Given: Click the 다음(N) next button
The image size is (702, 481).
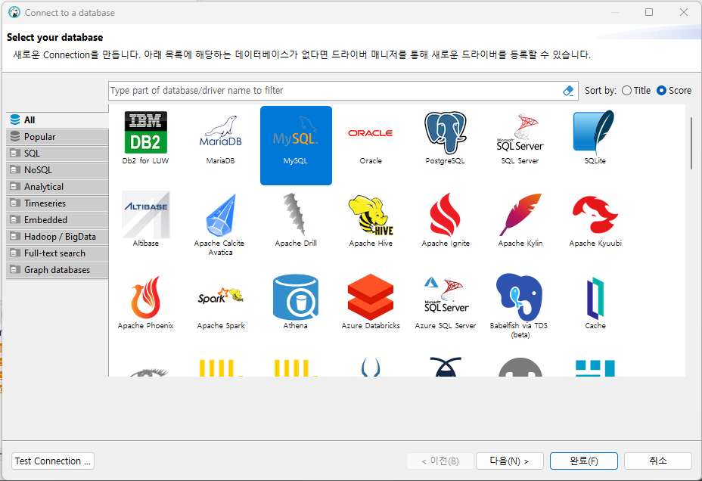Looking at the screenshot, I should pyautogui.click(x=510, y=461).
